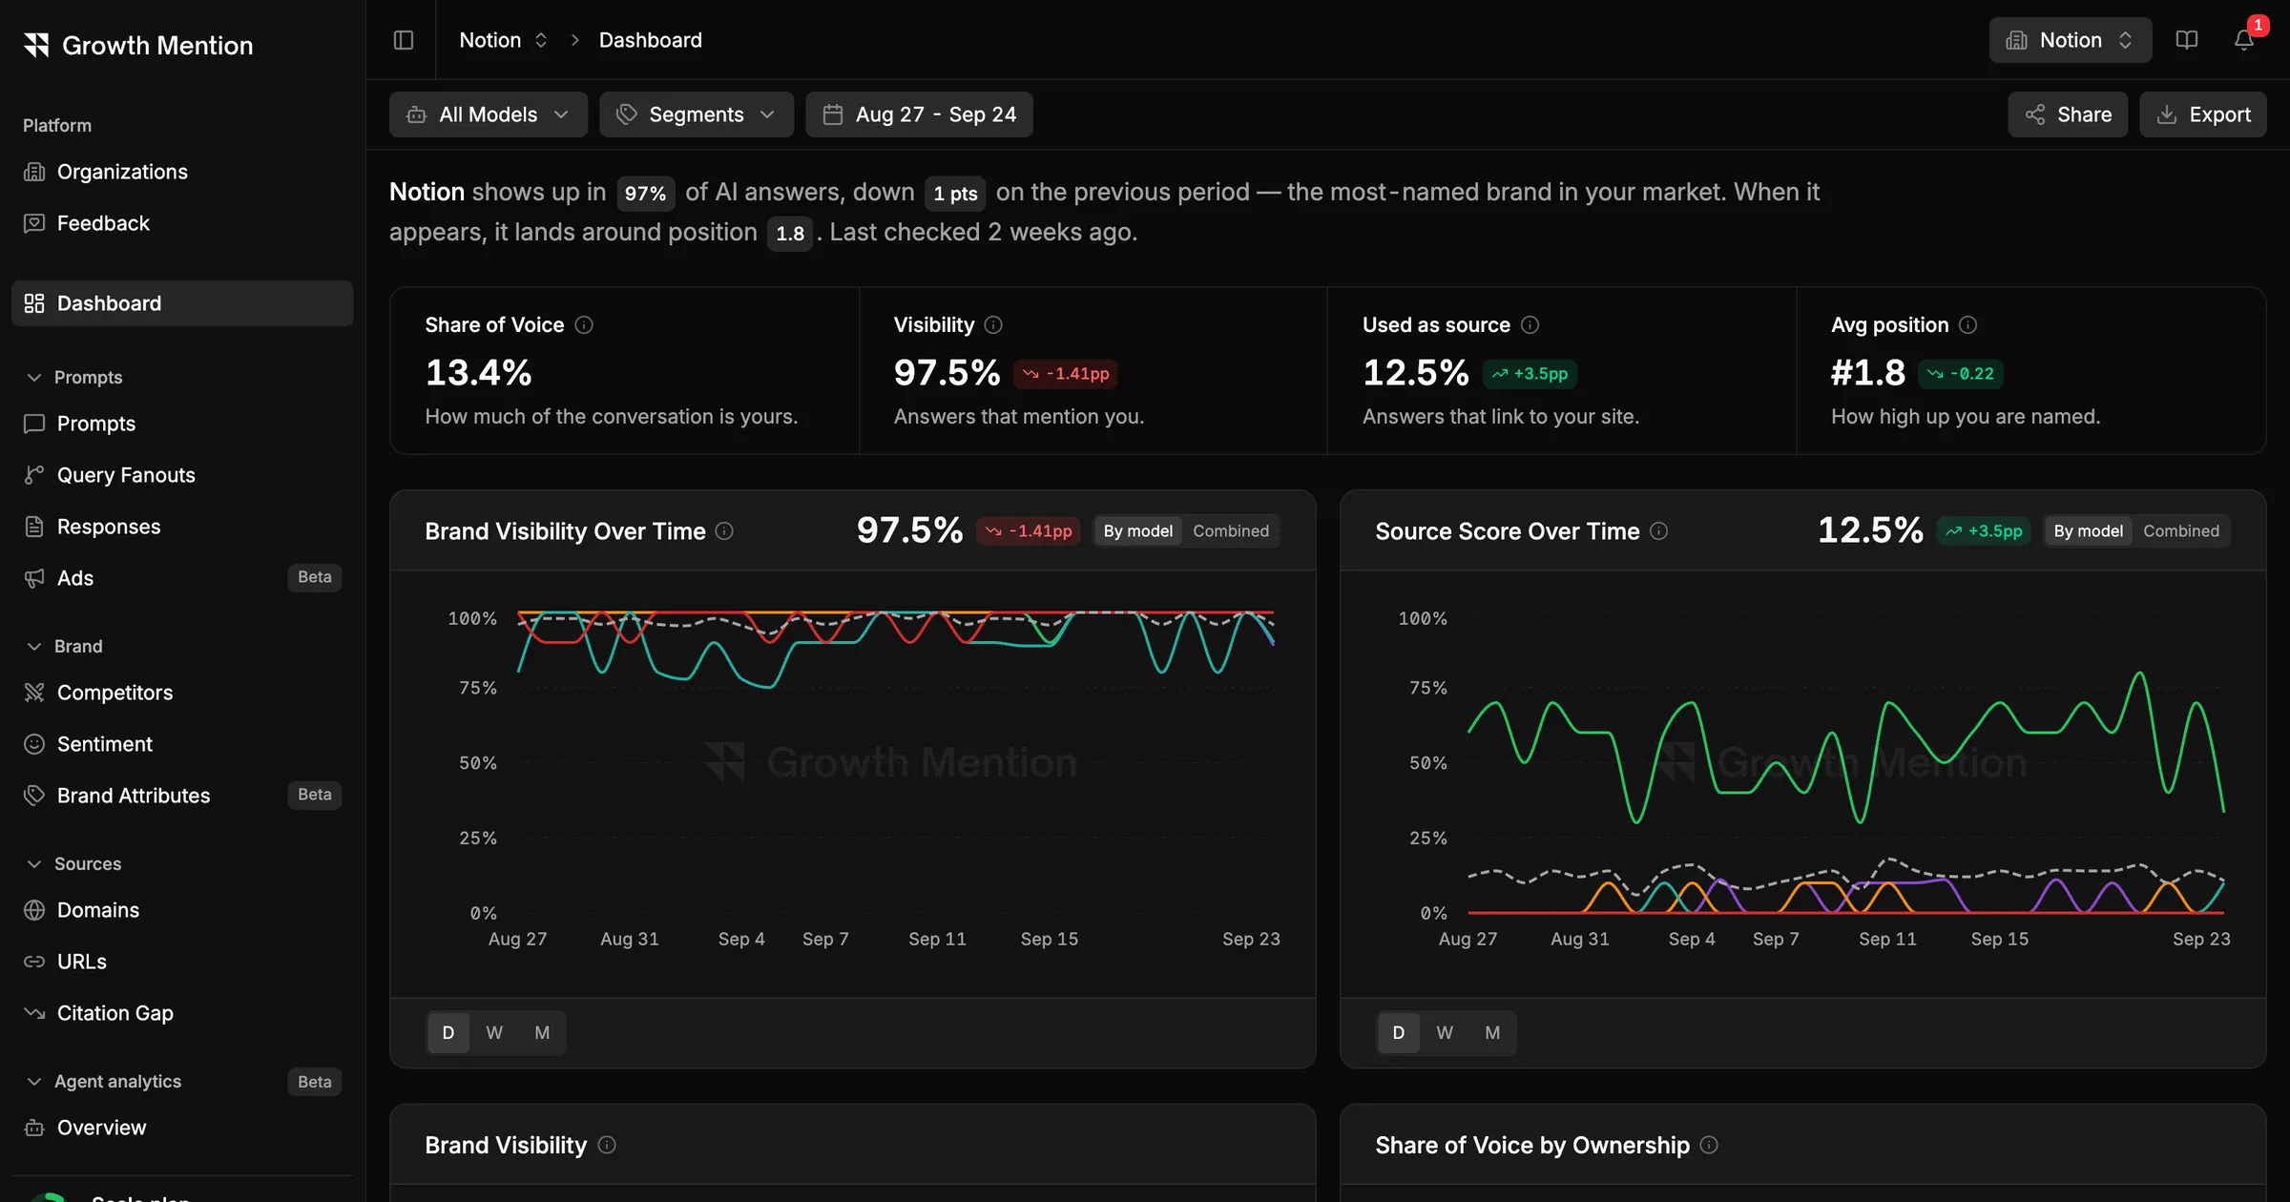Open the Domains page

(x=182, y=910)
